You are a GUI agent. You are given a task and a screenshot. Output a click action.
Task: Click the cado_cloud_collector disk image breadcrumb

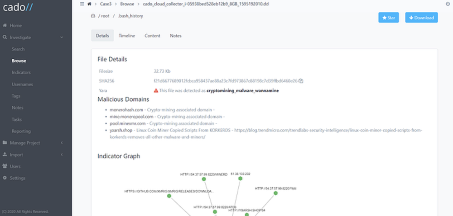click(x=206, y=4)
